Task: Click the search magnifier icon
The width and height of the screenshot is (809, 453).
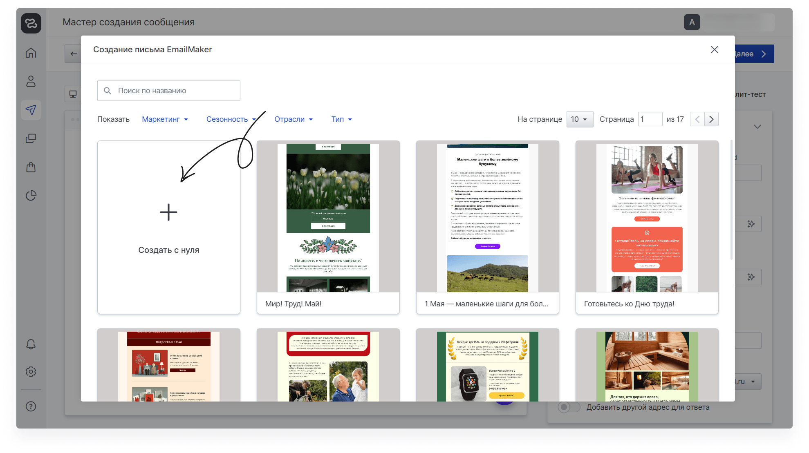Action: (x=108, y=91)
